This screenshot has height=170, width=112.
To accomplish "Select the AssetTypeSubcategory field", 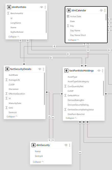I will 78,81.
